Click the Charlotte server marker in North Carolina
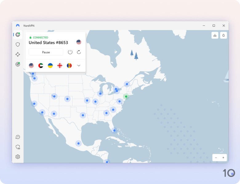The height and width of the screenshot is (184, 240). click(x=113, y=110)
